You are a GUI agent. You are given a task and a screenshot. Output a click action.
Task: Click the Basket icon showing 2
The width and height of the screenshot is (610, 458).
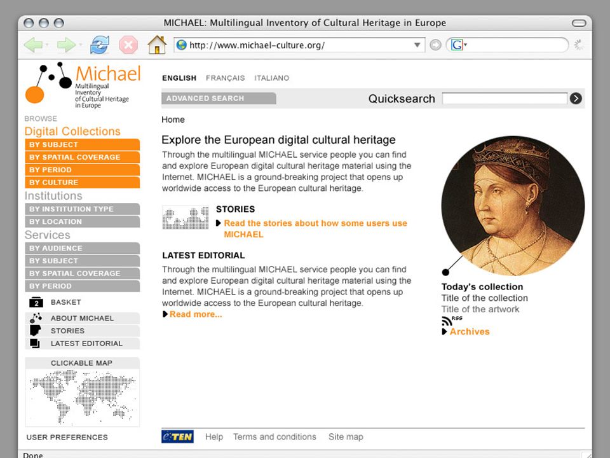point(36,302)
